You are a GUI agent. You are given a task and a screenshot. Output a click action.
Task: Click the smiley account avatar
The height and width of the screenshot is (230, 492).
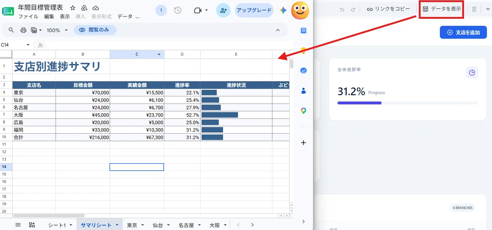coord(300,11)
